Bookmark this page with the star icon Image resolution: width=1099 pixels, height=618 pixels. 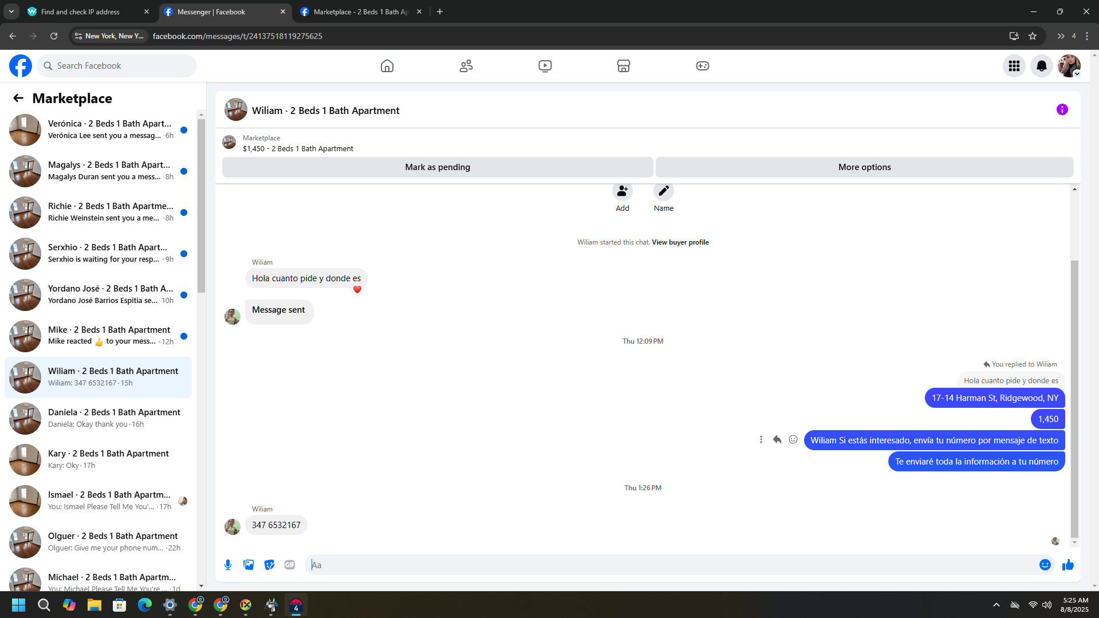click(1033, 36)
